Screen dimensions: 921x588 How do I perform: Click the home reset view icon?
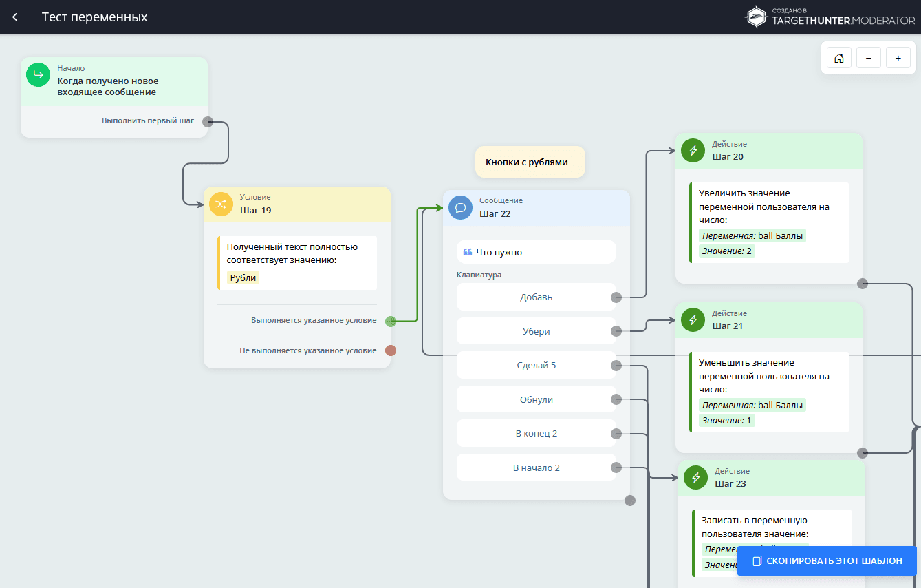point(838,59)
